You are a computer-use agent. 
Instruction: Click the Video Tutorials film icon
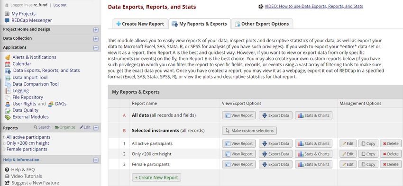pos(7,176)
